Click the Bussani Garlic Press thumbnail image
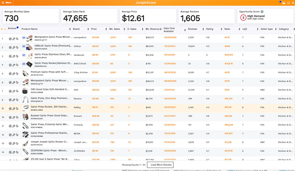Viewport: 295px width, 171px height. click(25, 117)
